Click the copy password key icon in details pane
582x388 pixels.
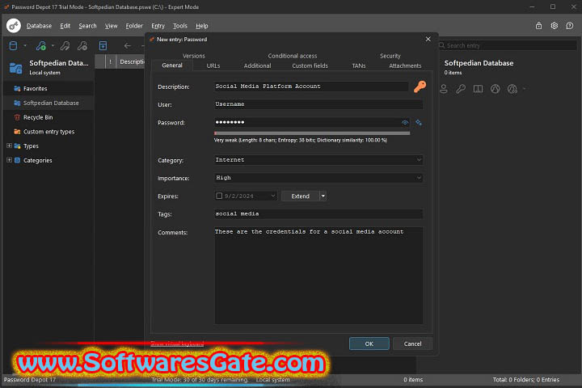click(x=461, y=89)
